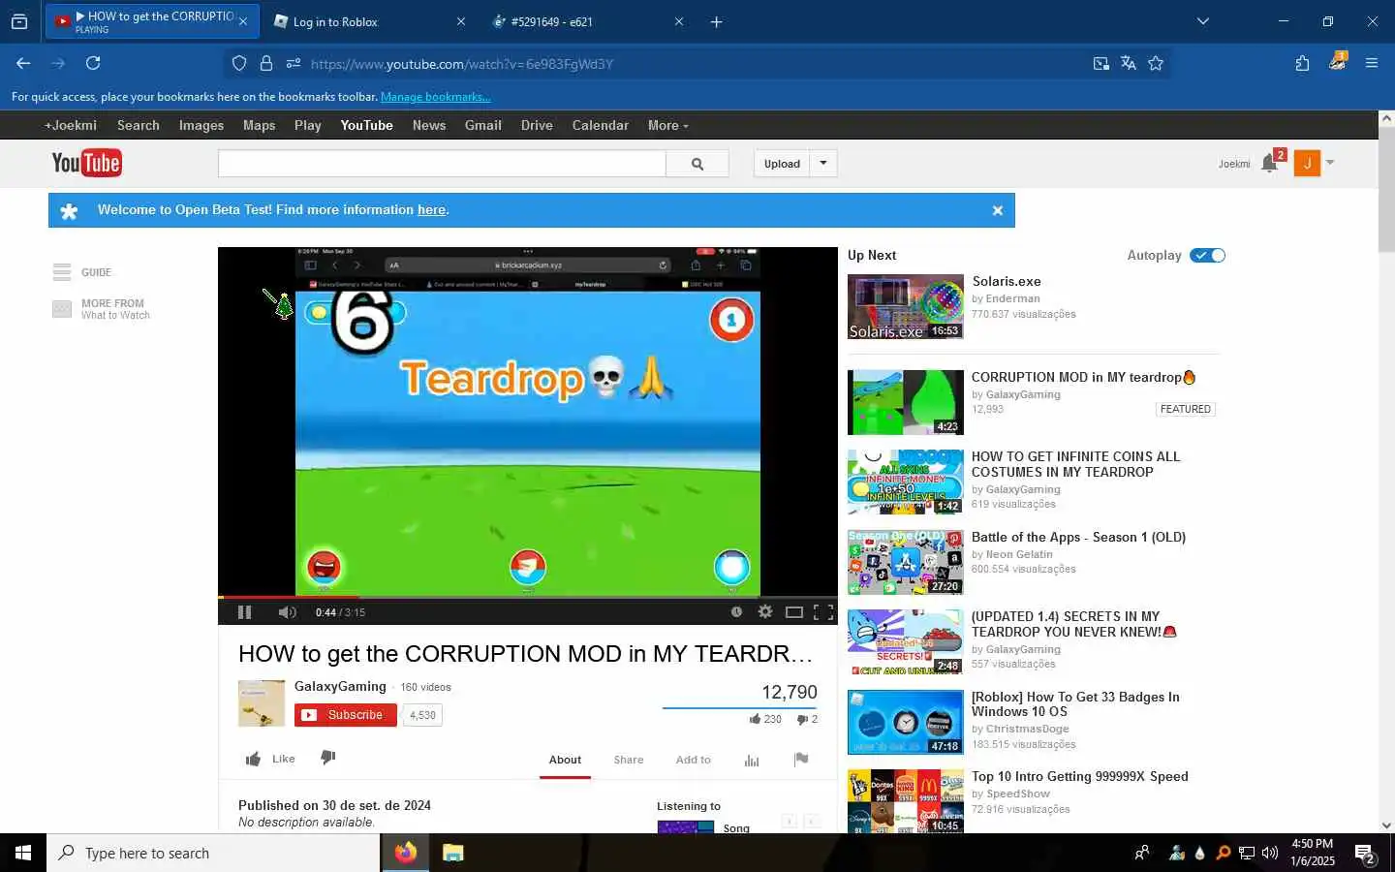Reload the page in Firefox

coord(93,63)
